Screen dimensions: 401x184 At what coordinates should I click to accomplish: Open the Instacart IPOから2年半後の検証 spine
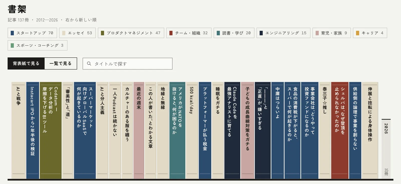(33, 130)
